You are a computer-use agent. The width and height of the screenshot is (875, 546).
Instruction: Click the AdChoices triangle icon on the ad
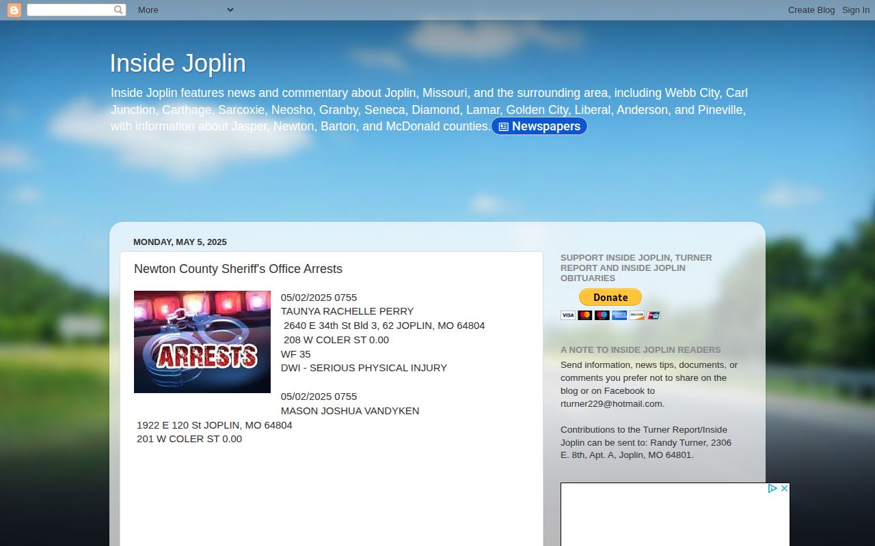pyautogui.click(x=772, y=489)
